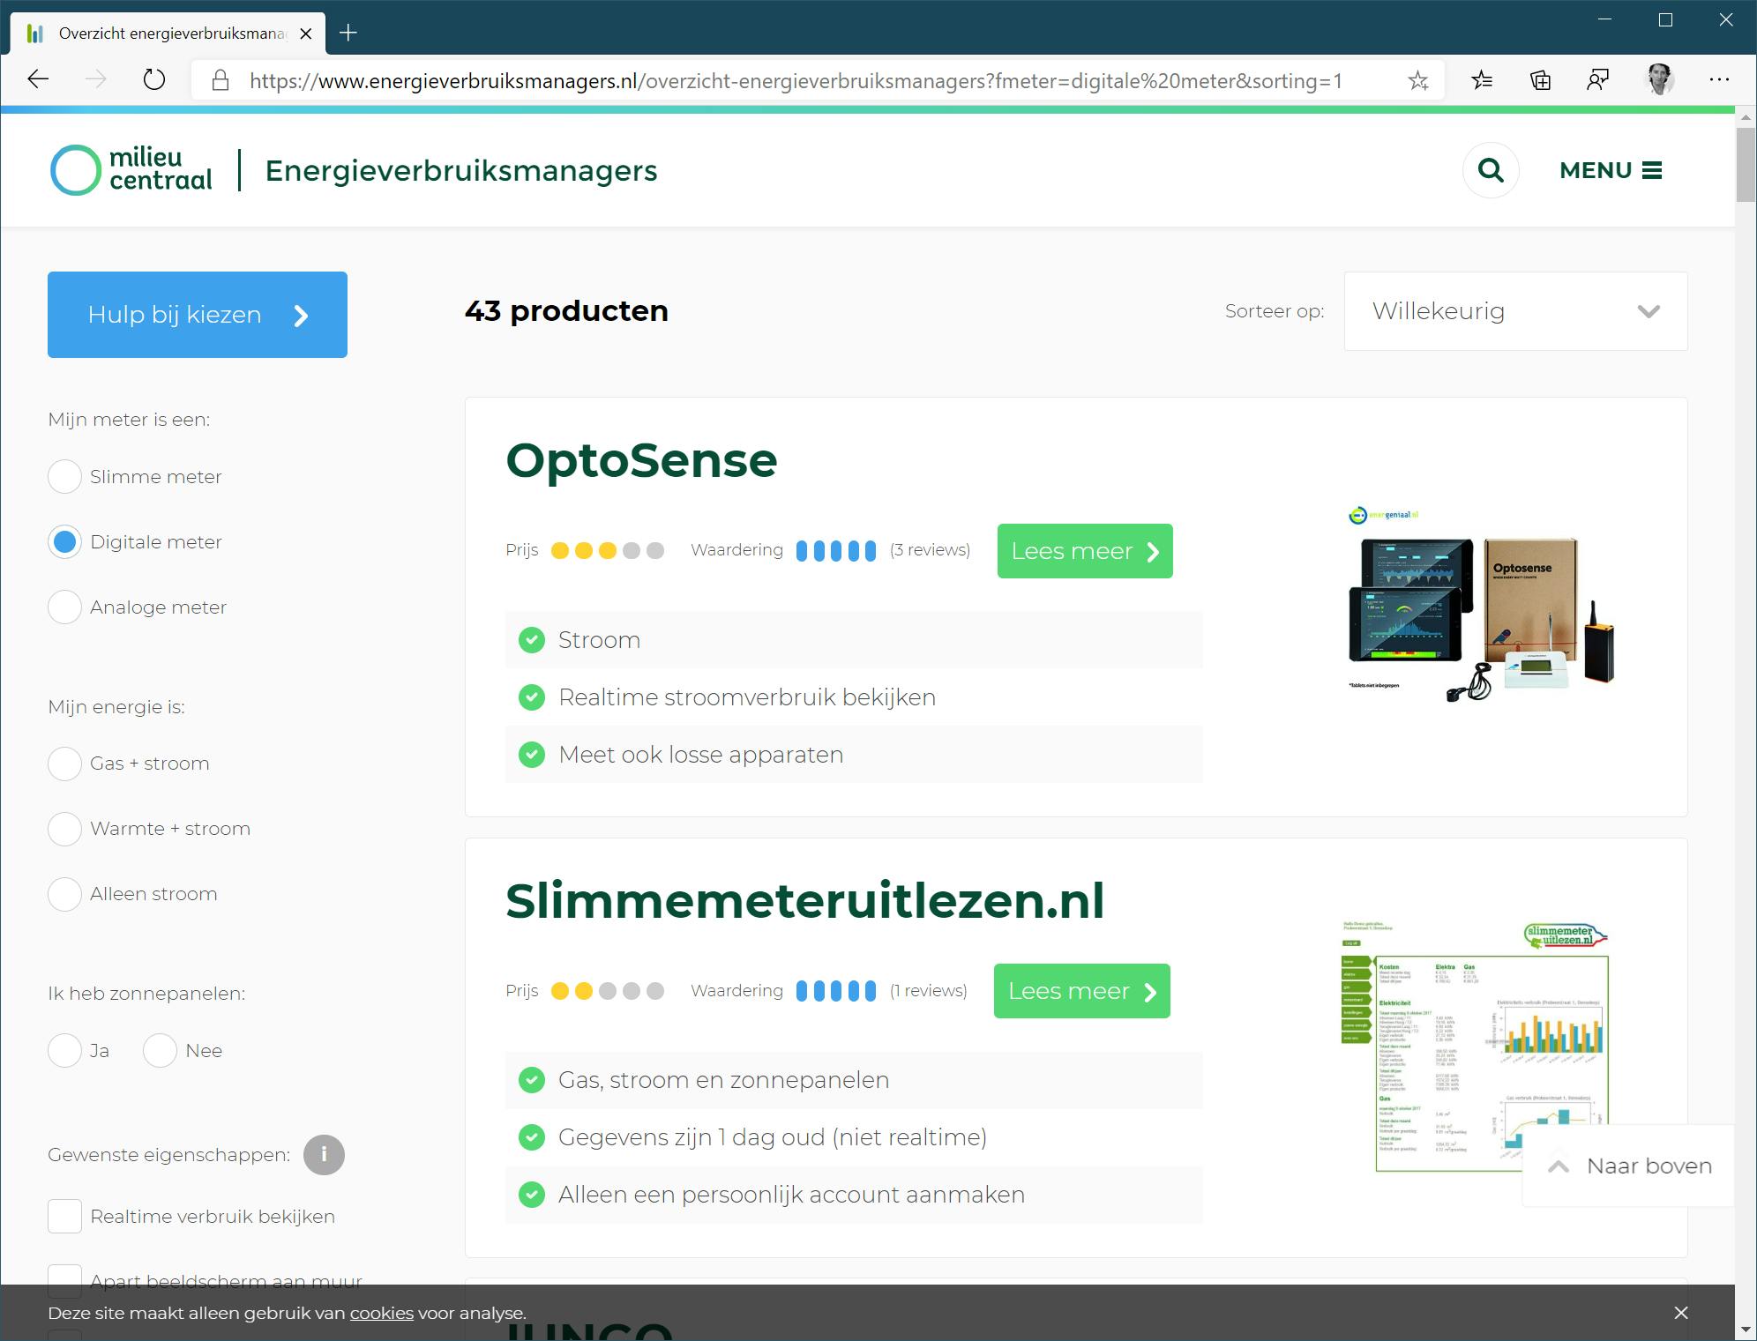Viewport: 1757px width, 1341px height.
Task: Open the MENU hamburger
Action: (x=1611, y=170)
